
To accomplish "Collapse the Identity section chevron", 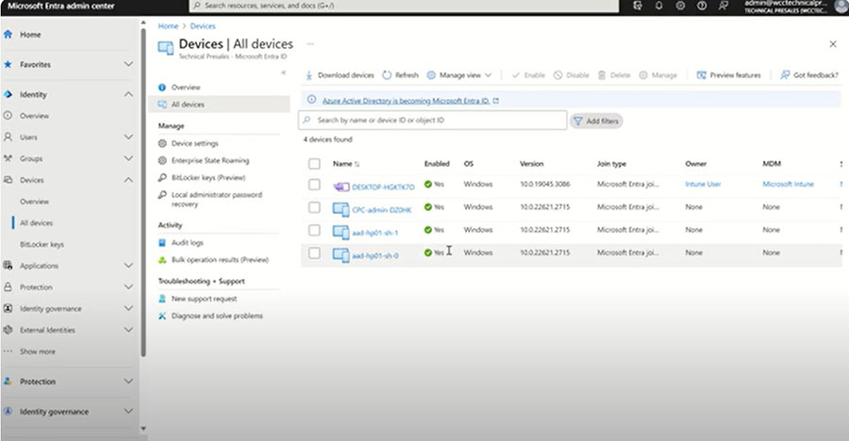I will 128,94.
